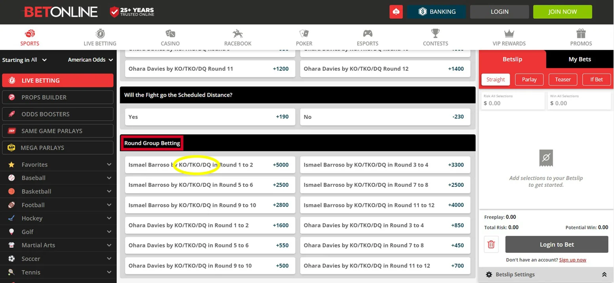Switch to the My Bets tab
This screenshot has width=614, height=283.
click(580, 59)
